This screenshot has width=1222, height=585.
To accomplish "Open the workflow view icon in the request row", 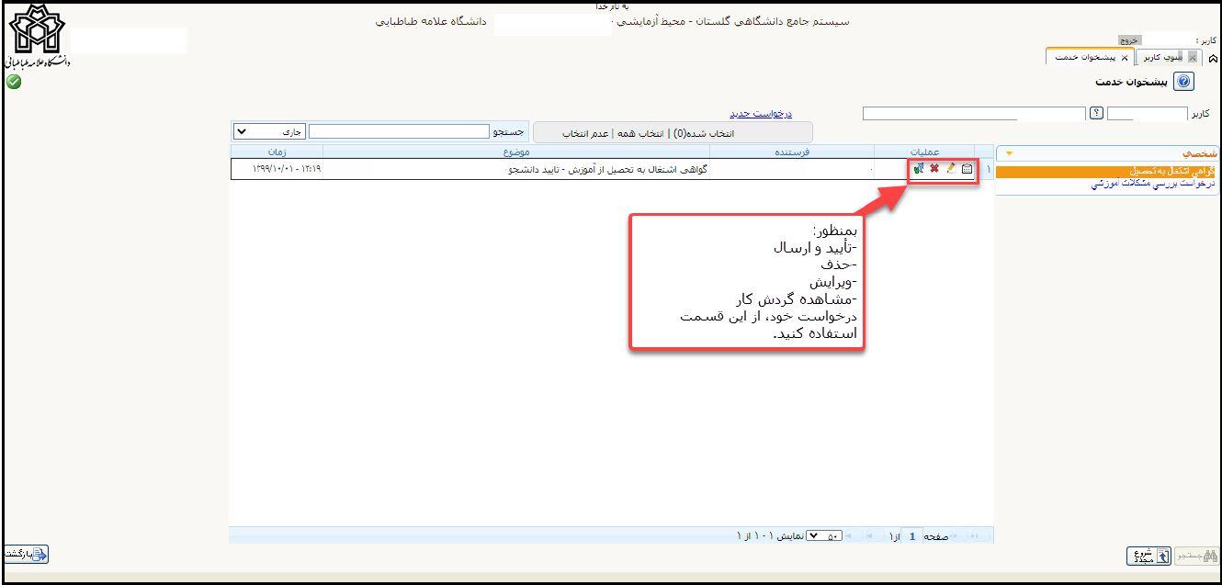I will point(967,169).
